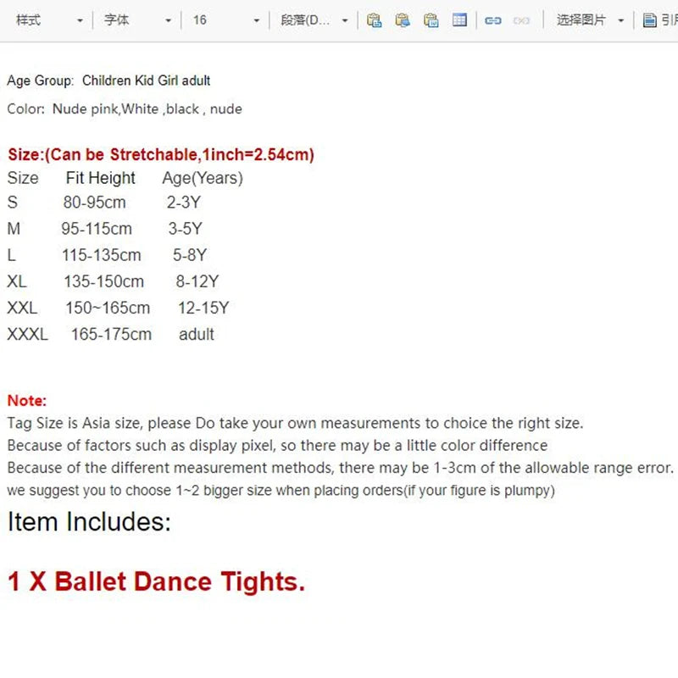Expand the 段落 paragraph format dropdown

314,20
